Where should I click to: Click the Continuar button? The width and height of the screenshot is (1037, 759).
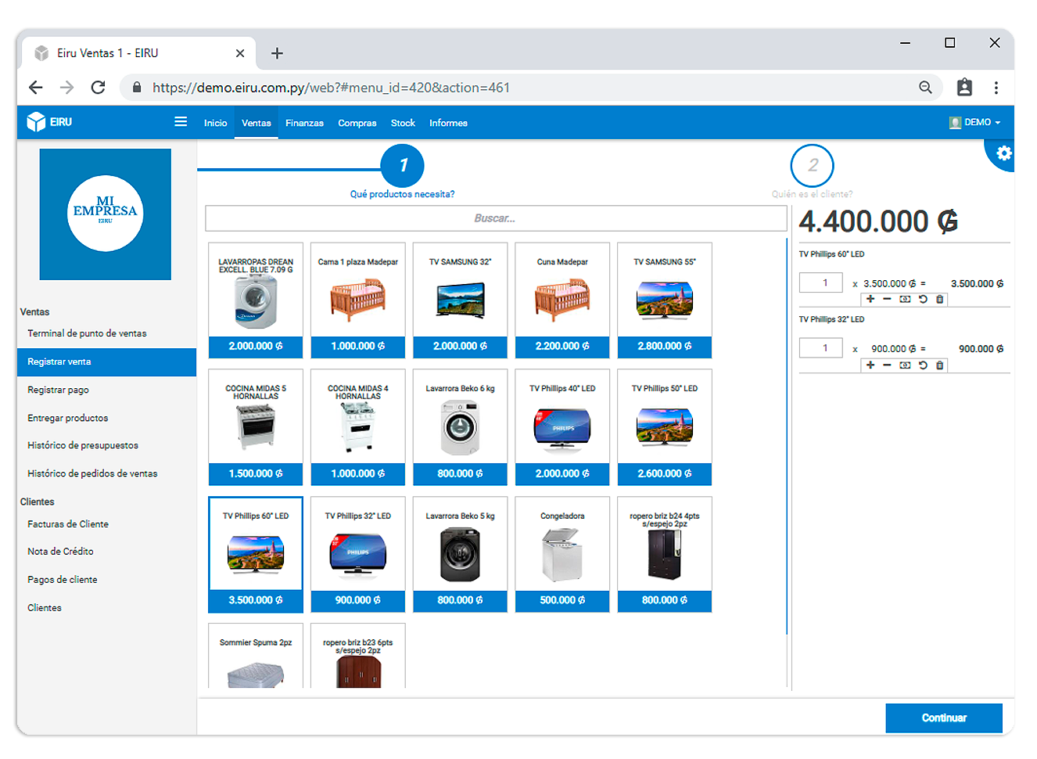pyautogui.click(x=944, y=718)
